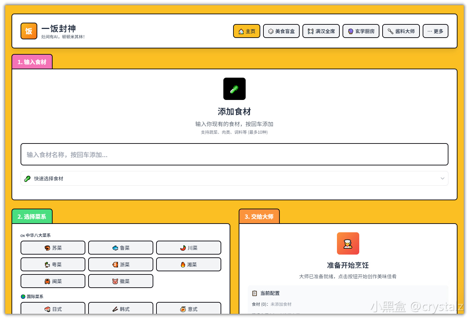Choose the 湘菜 cuisine
This screenshot has height=319, width=469.
point(189,264)
